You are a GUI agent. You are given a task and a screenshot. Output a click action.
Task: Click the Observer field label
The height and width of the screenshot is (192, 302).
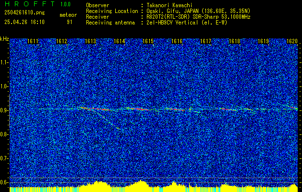(x=97, y=5)
